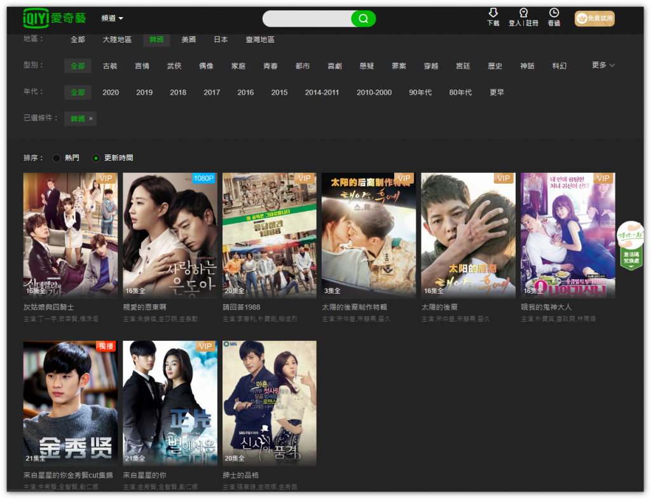Image resolution: width=651 pixels, height=499 pixels.
Task: Choose genre 家庭
Action: point(238,66)
